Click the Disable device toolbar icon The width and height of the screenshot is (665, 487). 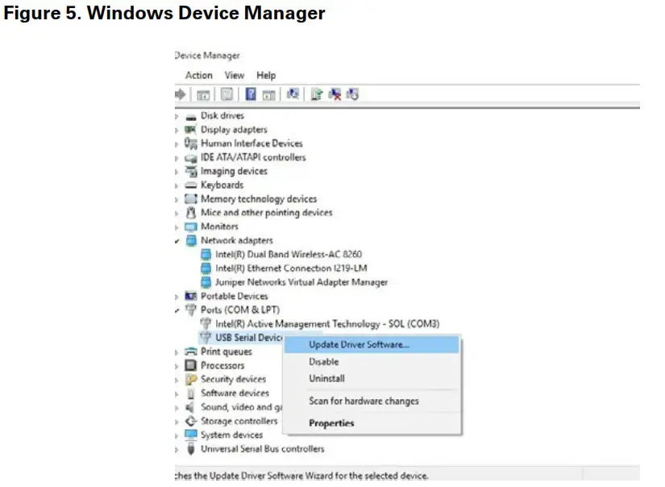[352, 94]
